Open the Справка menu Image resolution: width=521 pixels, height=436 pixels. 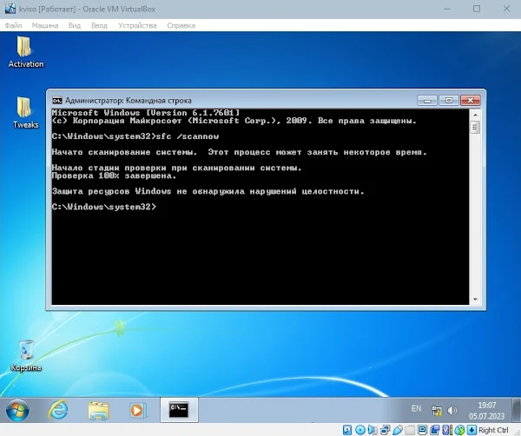181,25
